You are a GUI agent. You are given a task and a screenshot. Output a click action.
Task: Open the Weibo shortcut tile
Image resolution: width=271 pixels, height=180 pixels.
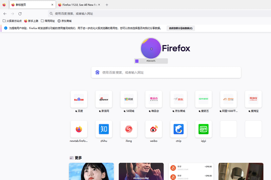pos(153,129)
